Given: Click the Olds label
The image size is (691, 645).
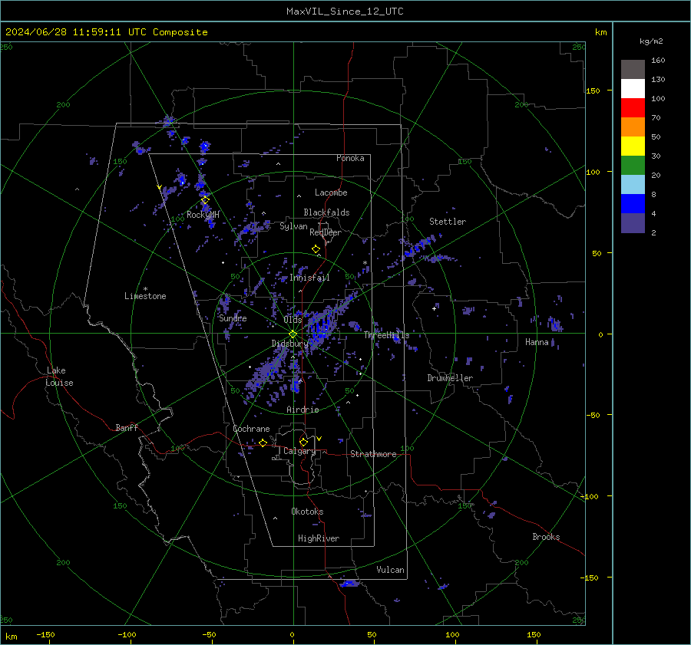Looking at the screenshot, I should point(293,320).
